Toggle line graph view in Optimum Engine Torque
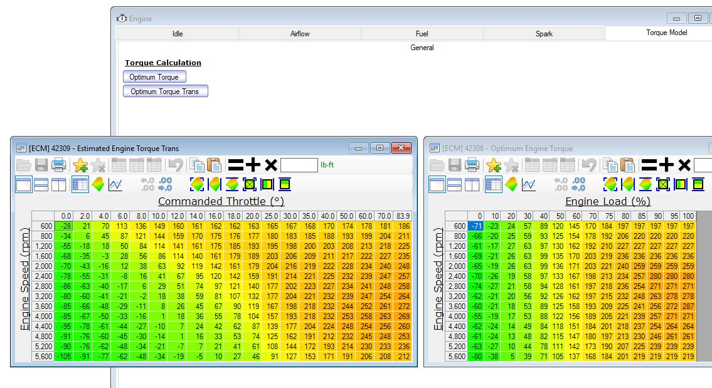The image size is (712, 388). click(529, 184)
